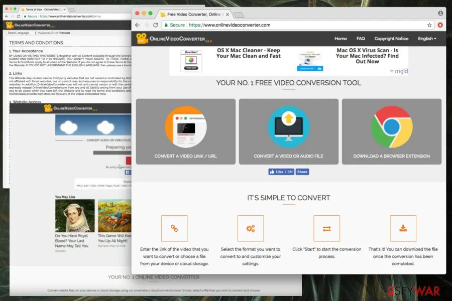Bookmark this page with the star icon
This screenshot has height=301, width=452.
click(429, 25)
